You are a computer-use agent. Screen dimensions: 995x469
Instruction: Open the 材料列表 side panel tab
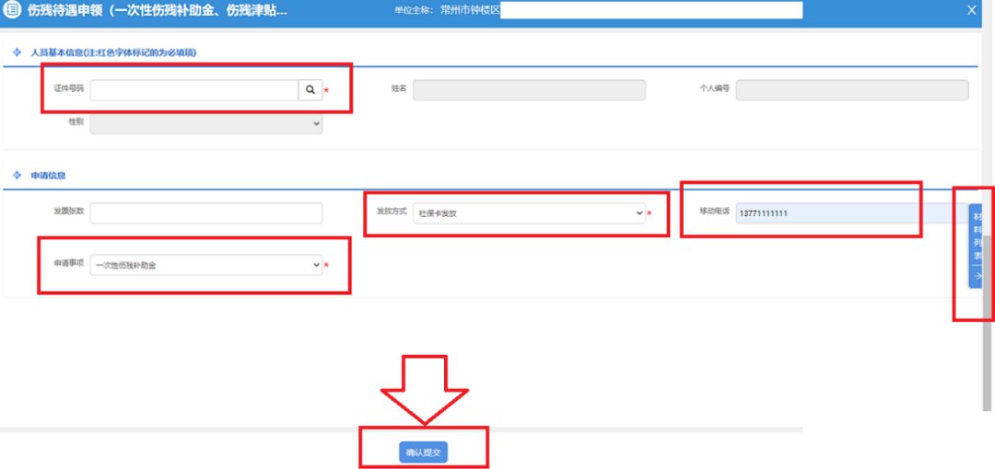pyautogui.click(x=977, y=234)
